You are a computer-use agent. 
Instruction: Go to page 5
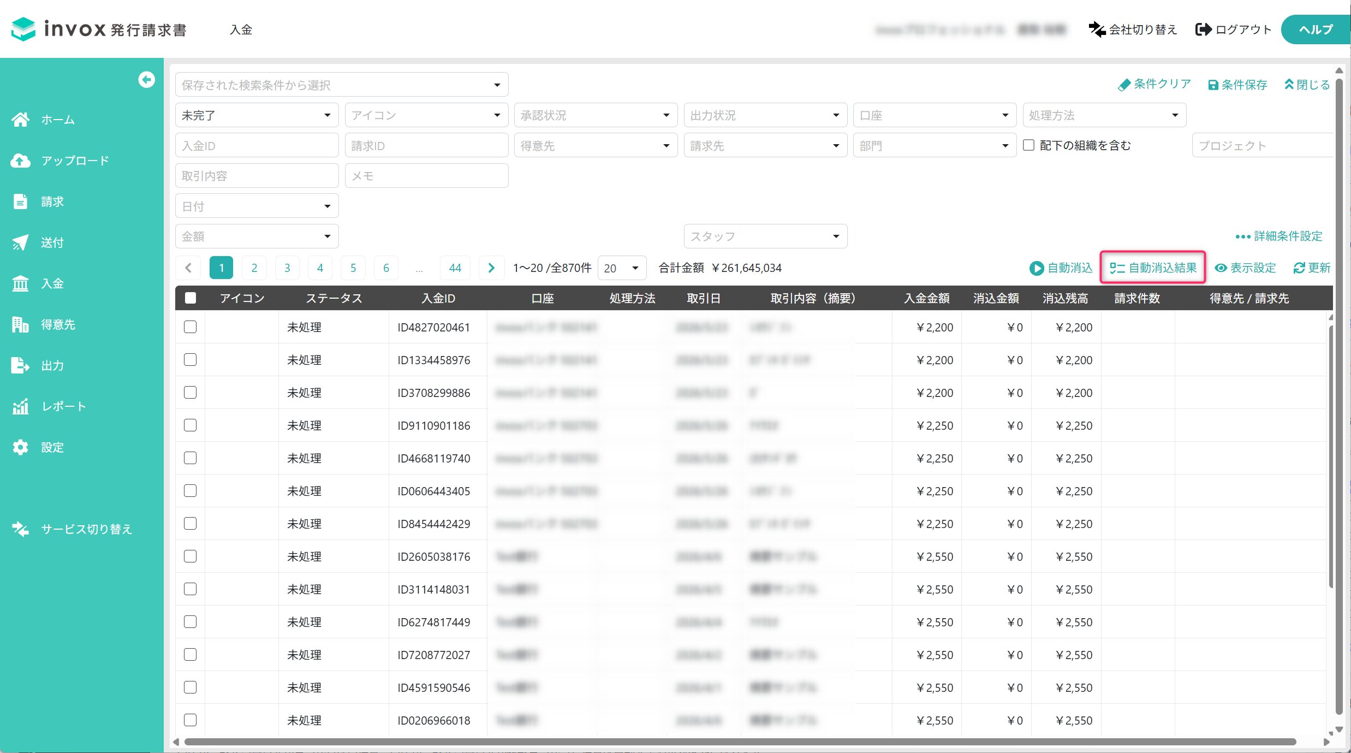point(353,268)
